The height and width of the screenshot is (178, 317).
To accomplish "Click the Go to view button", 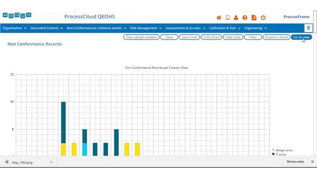I will point(302,37).
